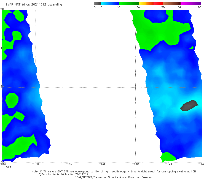Screen dimensions: 204x179
Task: Click the longitude label -125
Action: [x=169, y=164]
